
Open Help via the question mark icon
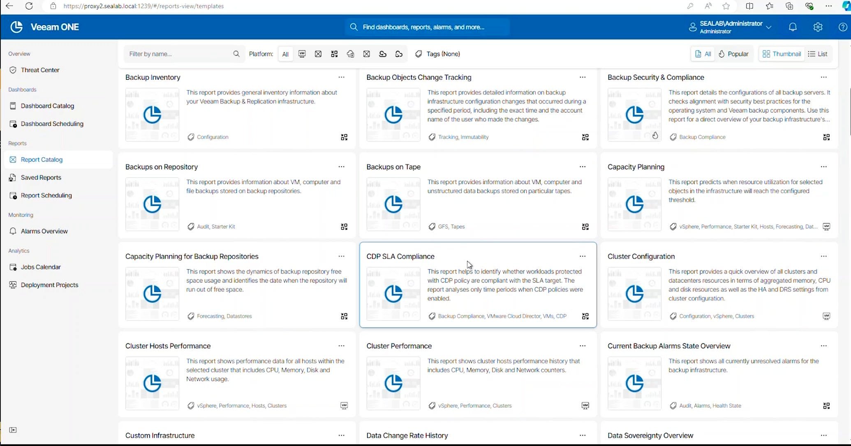[x=843, y=27]
